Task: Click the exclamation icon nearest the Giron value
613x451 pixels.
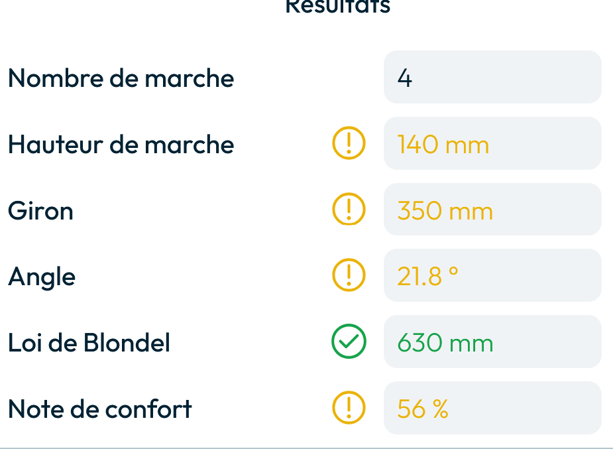Action: click(x=349, y=210)
